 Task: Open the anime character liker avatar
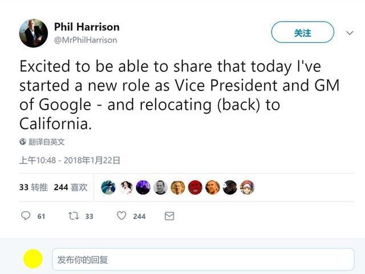coord(247,187)
